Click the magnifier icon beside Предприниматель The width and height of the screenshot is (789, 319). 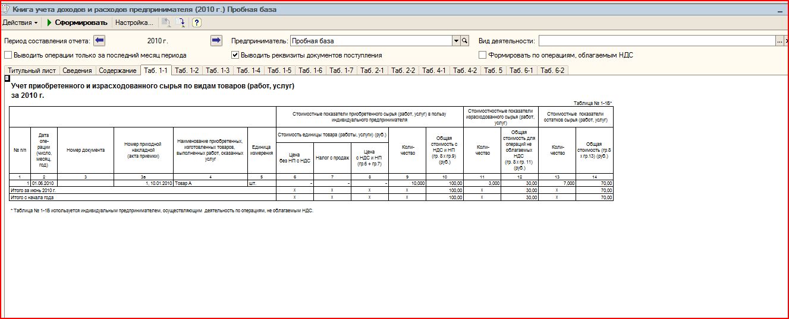465,41
